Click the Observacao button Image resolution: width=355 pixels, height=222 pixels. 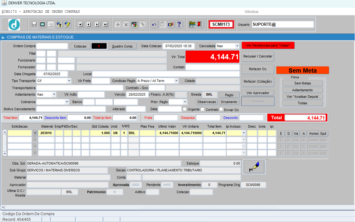click(207, 102)
